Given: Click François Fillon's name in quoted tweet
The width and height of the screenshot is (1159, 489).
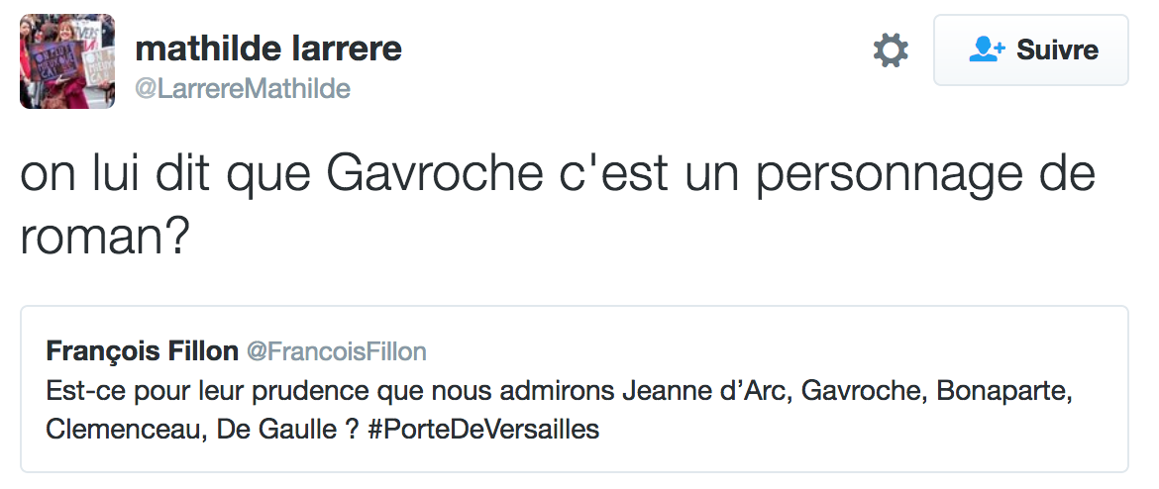Looking at the screenshot, I should tap(143, 351).
